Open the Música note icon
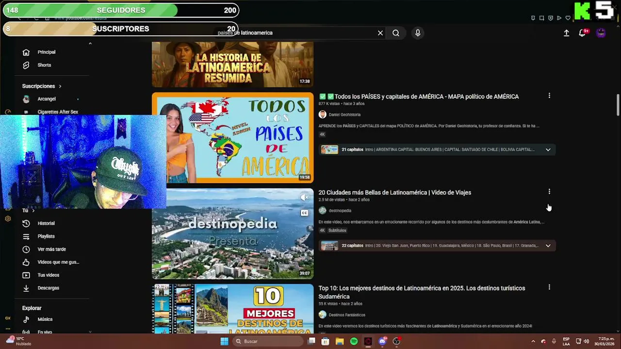The width and height of the screenshot is (621, 349). tap(26, 319)
